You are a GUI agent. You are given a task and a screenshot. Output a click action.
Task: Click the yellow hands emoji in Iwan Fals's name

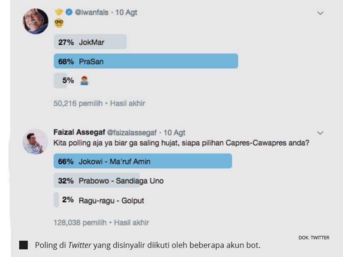[x=58, y=12]
